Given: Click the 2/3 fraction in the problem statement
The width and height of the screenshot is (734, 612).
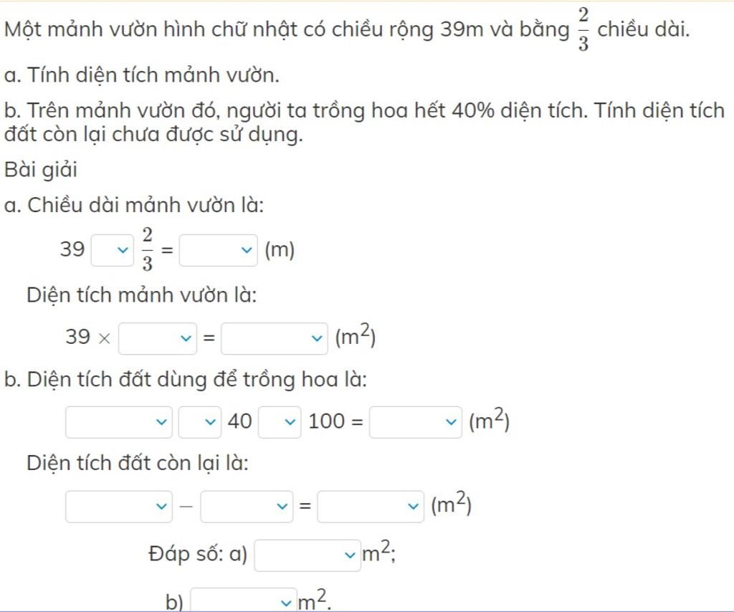Looking at the screenshot, I should [583, 29].
